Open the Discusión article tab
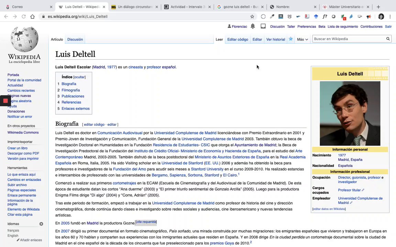This screenshot has height=247, width=396. [x=75, y=39]
